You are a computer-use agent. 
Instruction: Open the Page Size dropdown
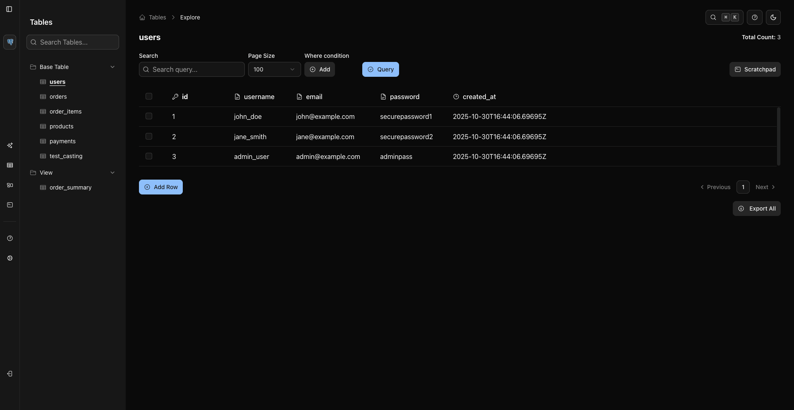coord(274,69)
